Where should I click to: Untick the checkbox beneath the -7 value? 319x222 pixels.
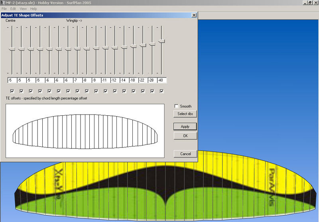(x=77, y=91)
